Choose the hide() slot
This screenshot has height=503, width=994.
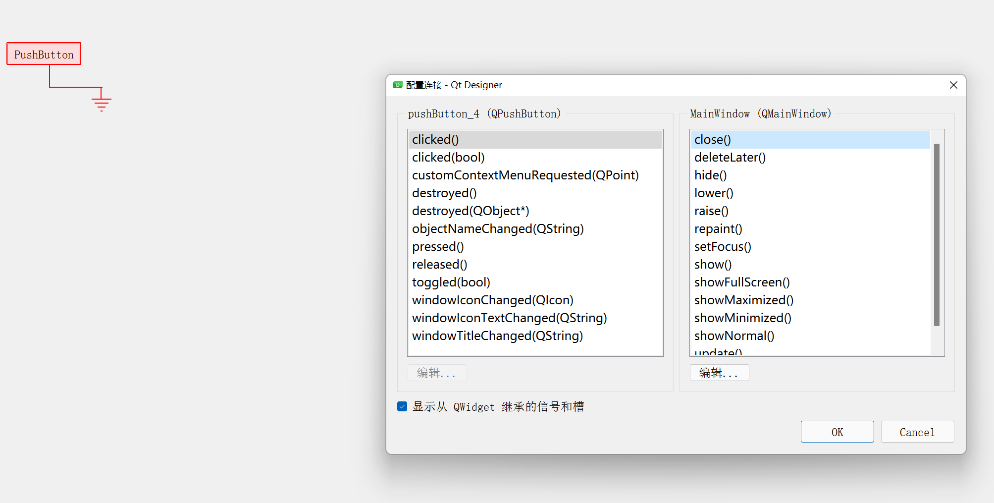710,175
